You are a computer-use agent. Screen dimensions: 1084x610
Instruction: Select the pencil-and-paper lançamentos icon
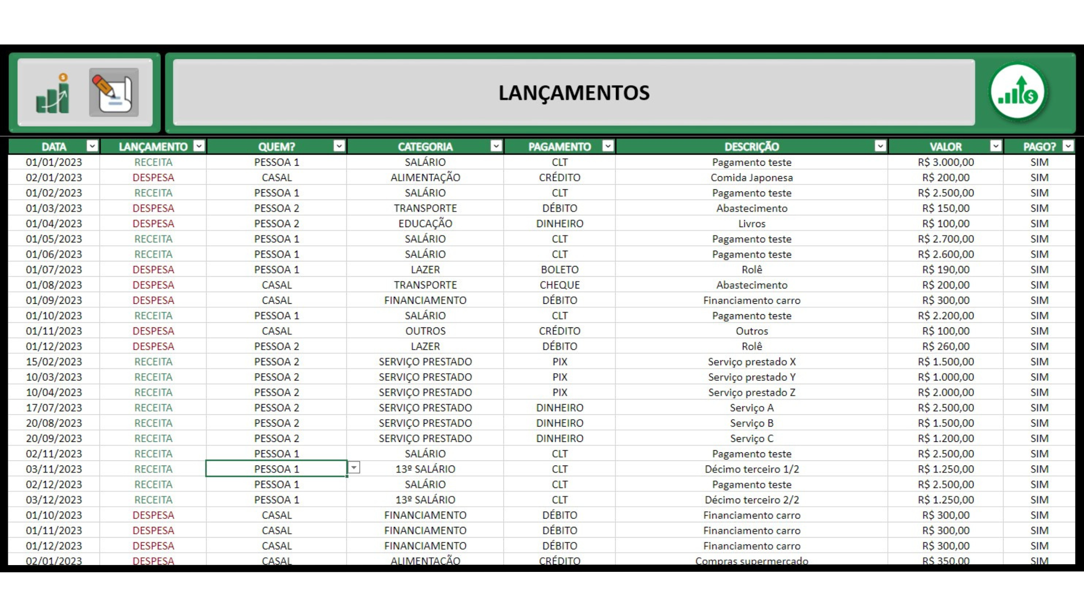113,92
